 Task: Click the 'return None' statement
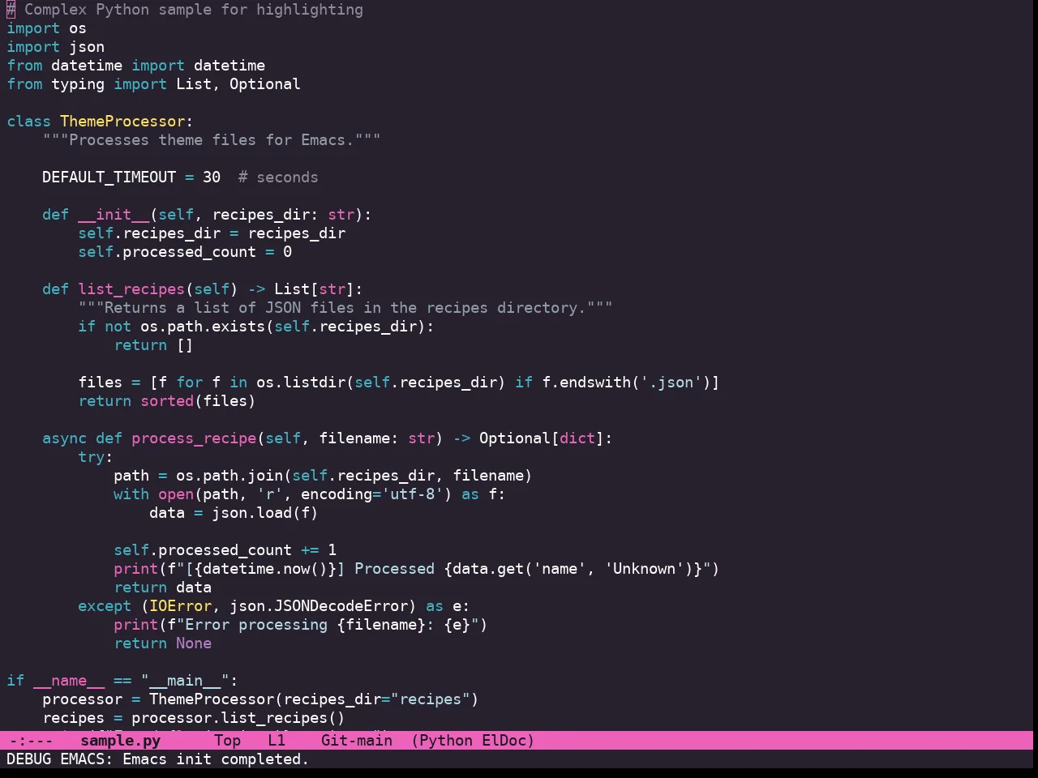[x=162, y=643]
